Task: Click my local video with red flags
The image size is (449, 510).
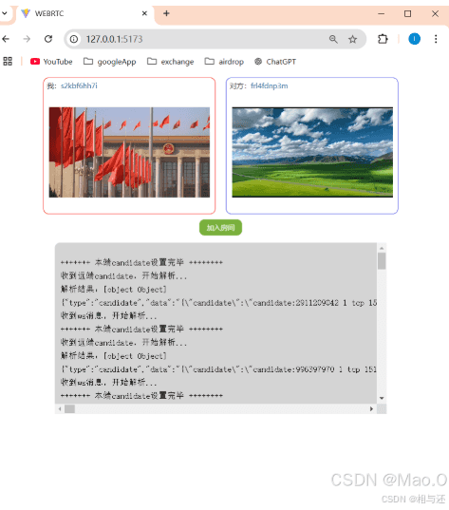Action: click(129, 152)
